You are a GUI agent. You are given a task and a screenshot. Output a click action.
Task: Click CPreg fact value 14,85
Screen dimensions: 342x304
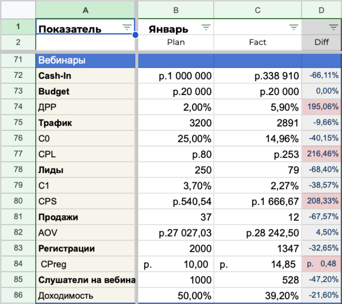pyautogui.click(x=258, y=264)
